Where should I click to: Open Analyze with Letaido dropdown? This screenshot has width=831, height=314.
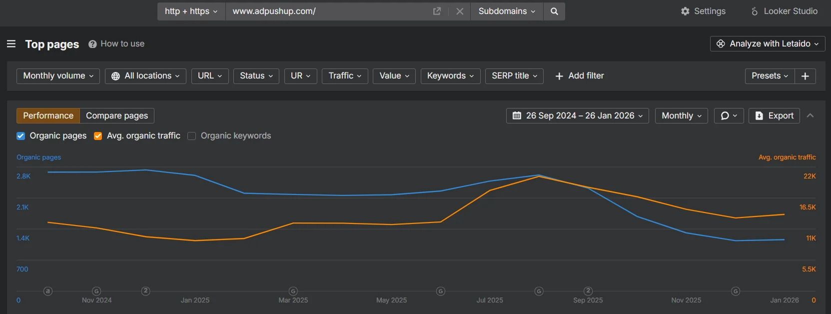click(768, 43)
